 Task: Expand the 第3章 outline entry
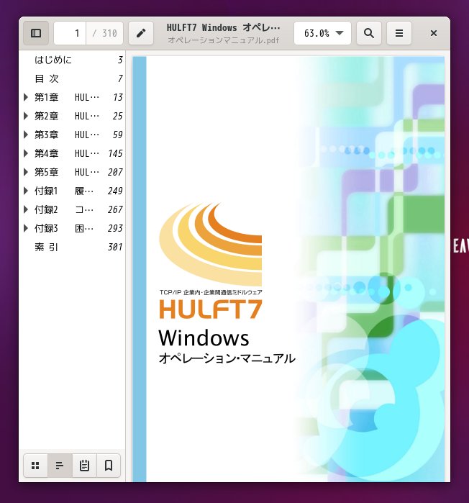[26, 135]
